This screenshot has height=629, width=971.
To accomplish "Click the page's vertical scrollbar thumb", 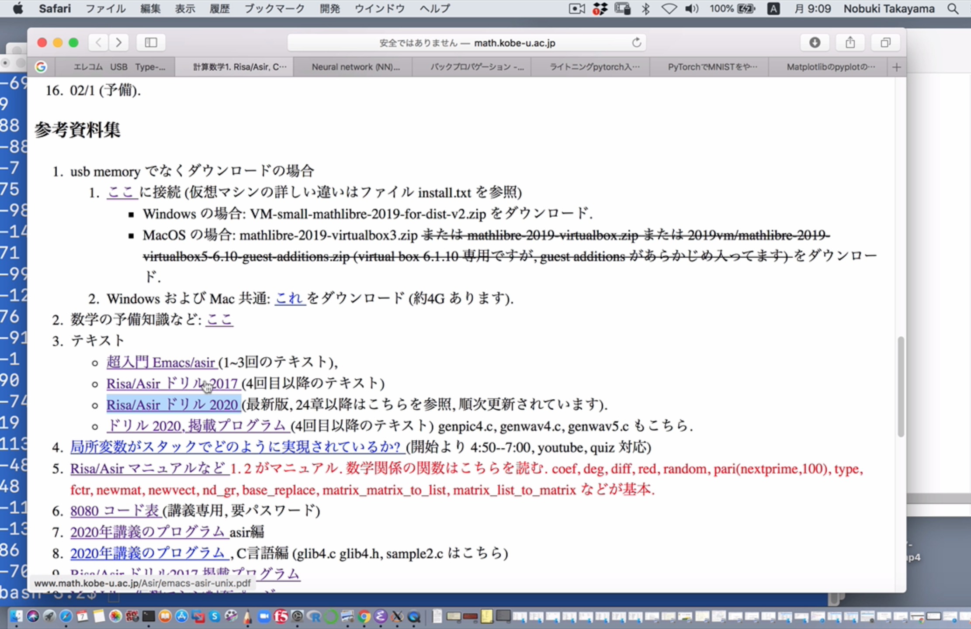I will pos(901,386).
